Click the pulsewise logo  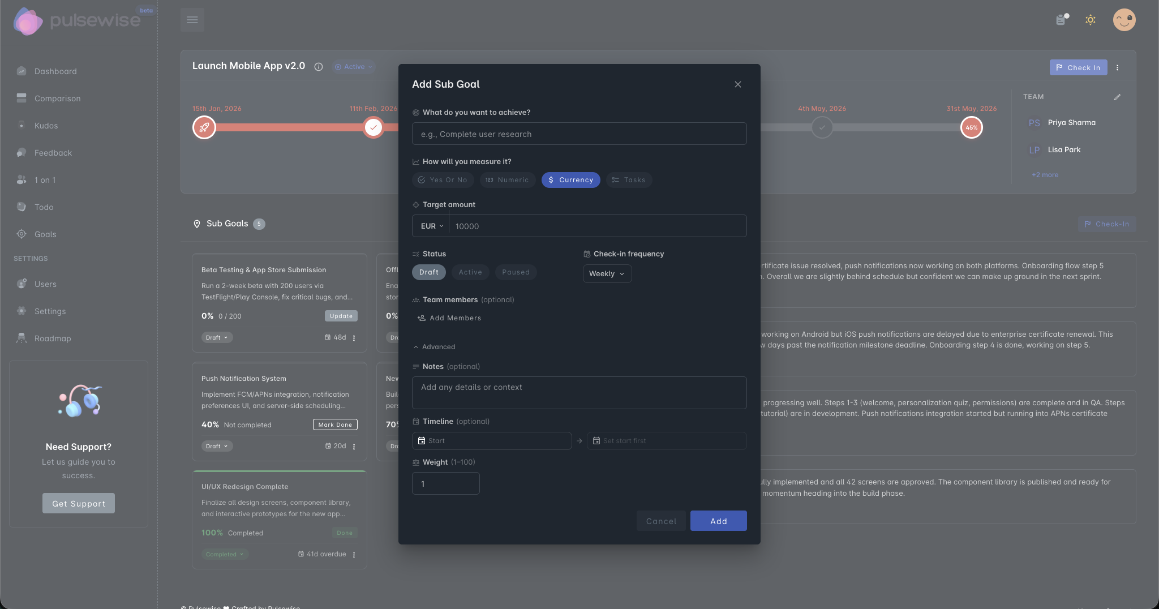(76, 21)
